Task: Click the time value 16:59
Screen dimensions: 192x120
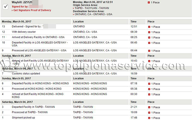Action: tap(134, 73)
